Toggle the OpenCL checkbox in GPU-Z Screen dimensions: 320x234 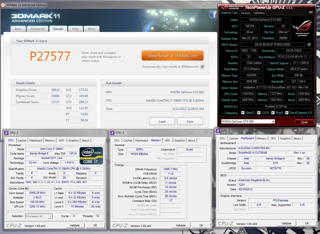[x=243, y=113]
